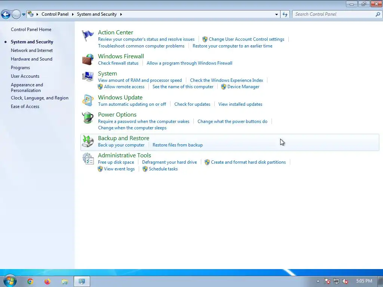Click Free up disk space

[x=116, y=162]
